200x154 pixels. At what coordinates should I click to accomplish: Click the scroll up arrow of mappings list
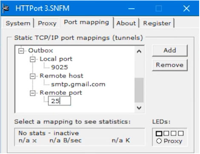(x=139, y=51)
